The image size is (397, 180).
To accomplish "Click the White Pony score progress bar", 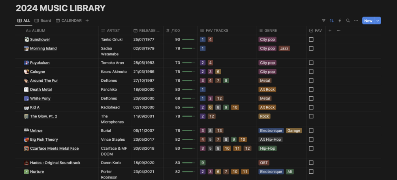I will coord(189,98).
